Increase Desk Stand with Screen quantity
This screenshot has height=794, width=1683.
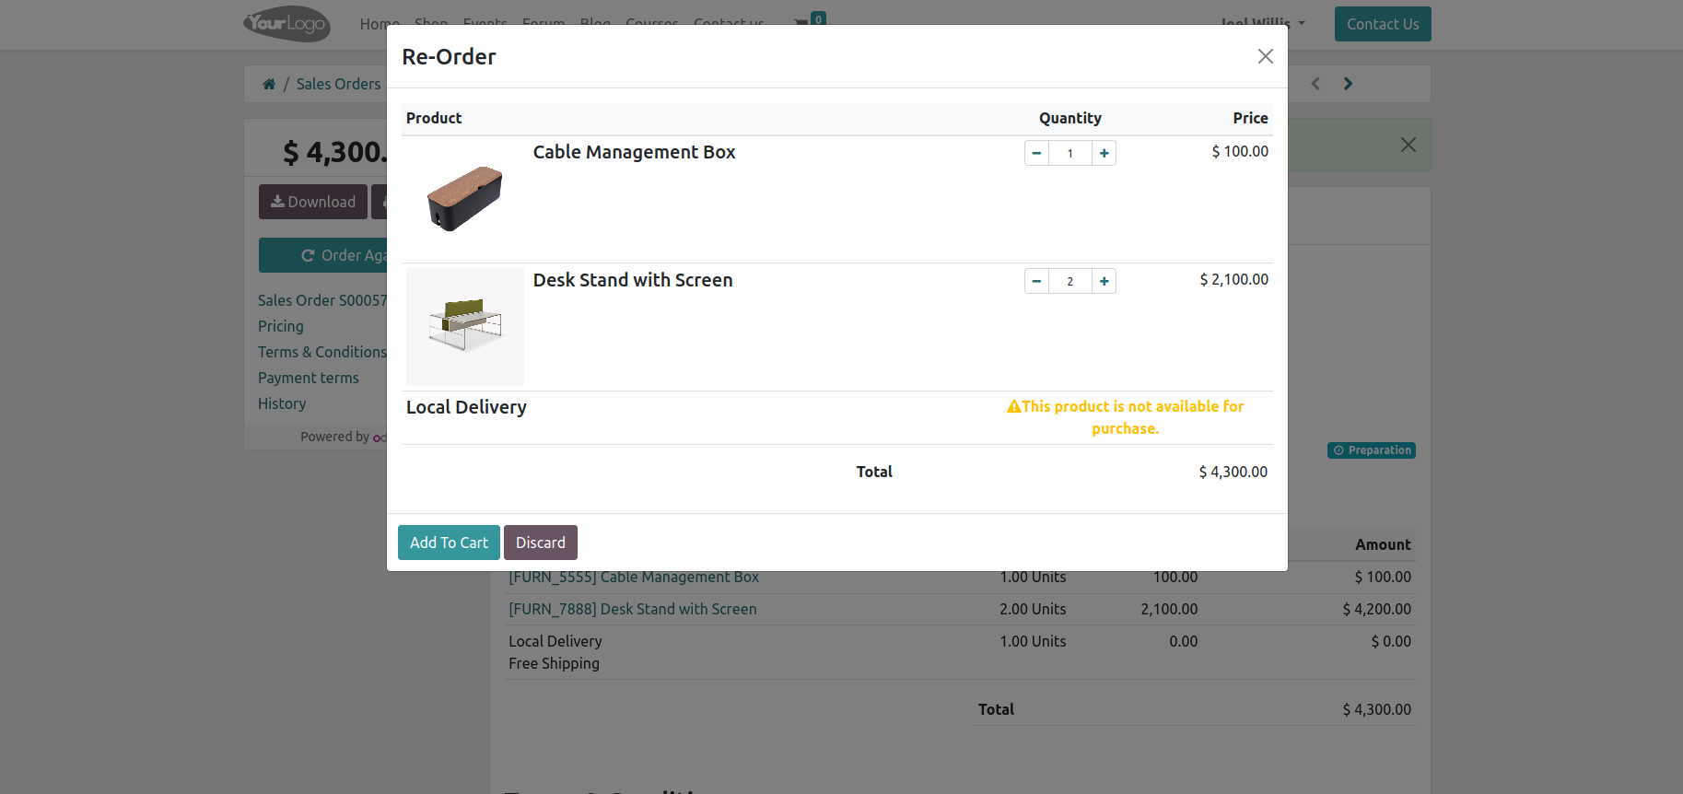coord(1104,281)
